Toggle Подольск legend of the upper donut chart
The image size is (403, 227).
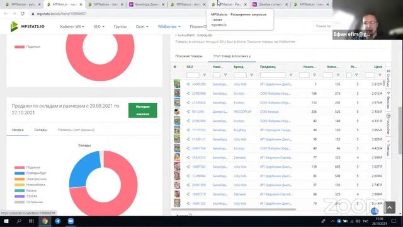pos(28,47)
